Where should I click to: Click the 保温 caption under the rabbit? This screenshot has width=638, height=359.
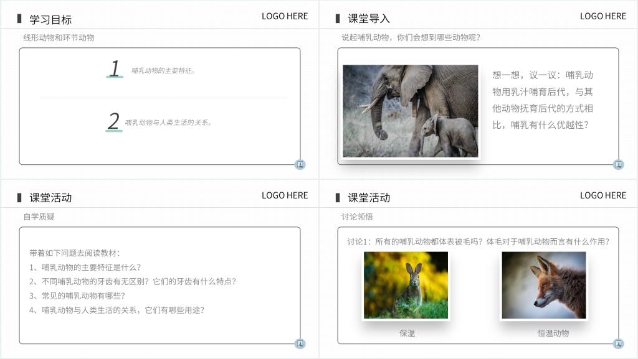click(x=407, y=333)
